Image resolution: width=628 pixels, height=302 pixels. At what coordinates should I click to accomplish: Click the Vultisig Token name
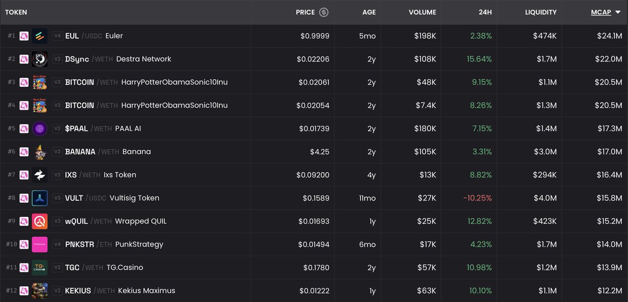[x=134, y=198]
